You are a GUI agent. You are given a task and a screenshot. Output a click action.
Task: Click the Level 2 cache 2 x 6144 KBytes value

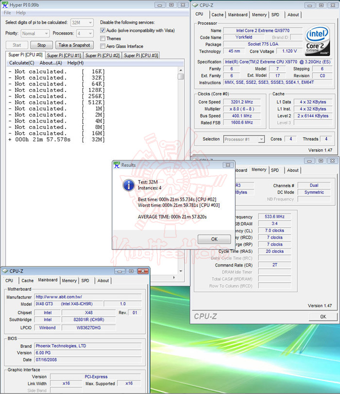point(313,116)
